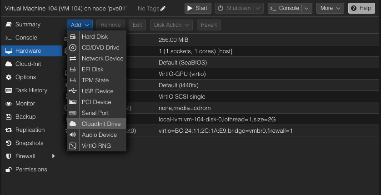
Task: Expand the Firewall submenu arrow
Action: (54, 156)
